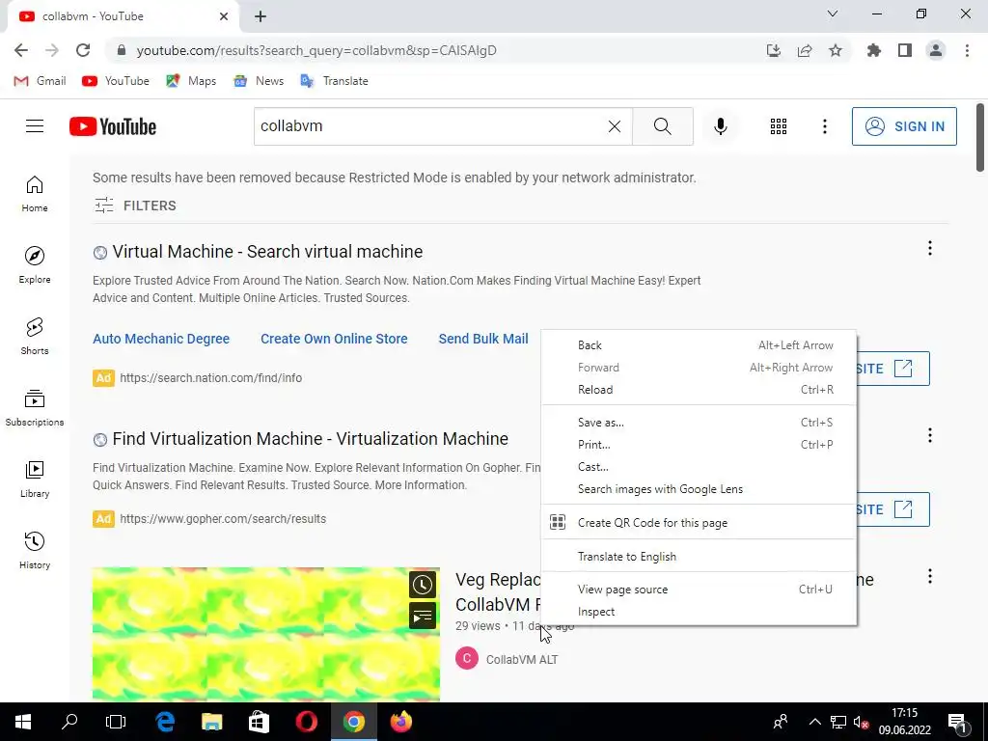988x741 pixels.
Task: Select Create QR Code for this page
Action: (699, 522)
